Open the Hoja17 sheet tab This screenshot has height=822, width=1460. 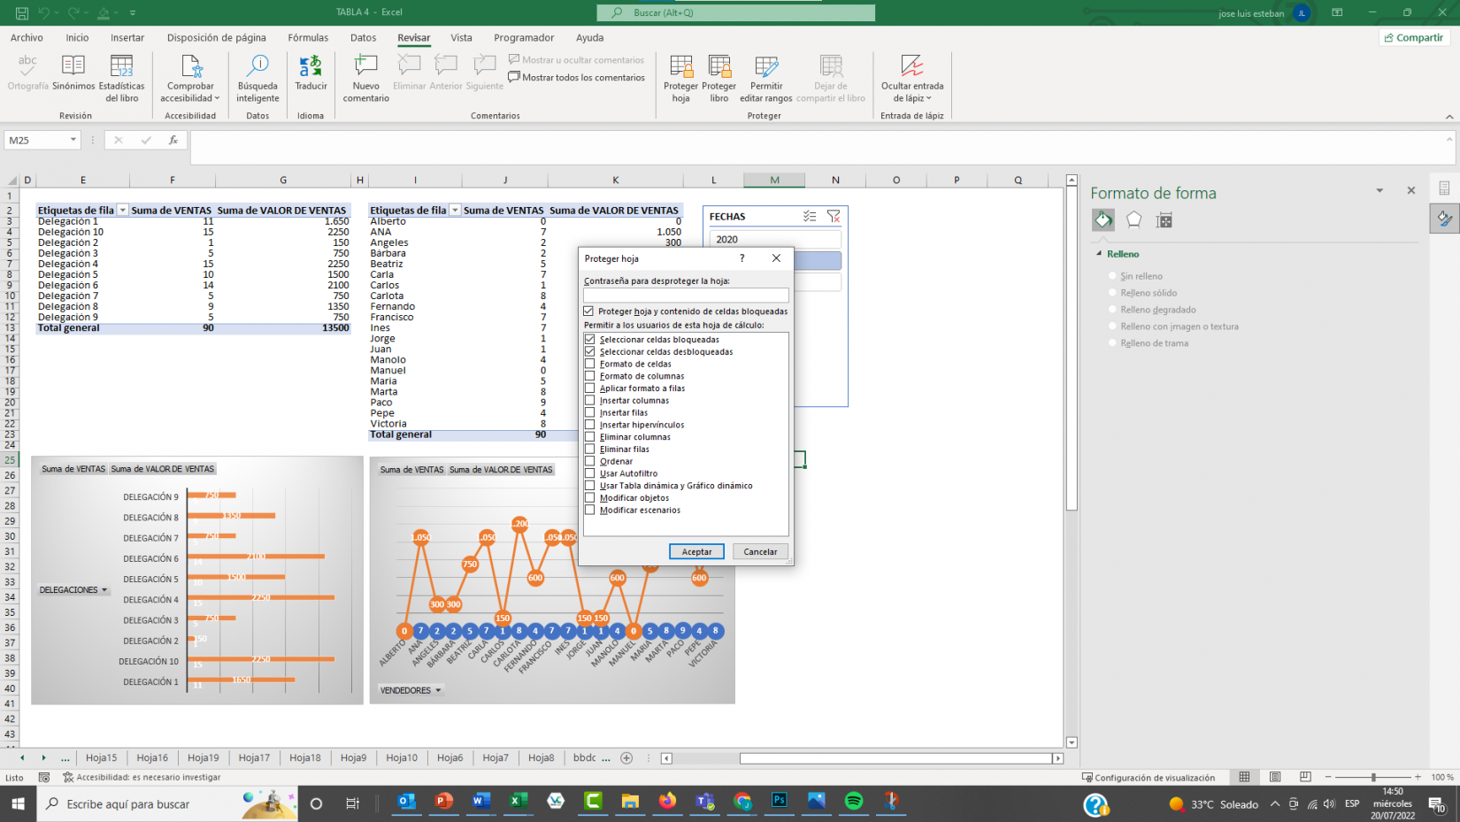[254, 758]
